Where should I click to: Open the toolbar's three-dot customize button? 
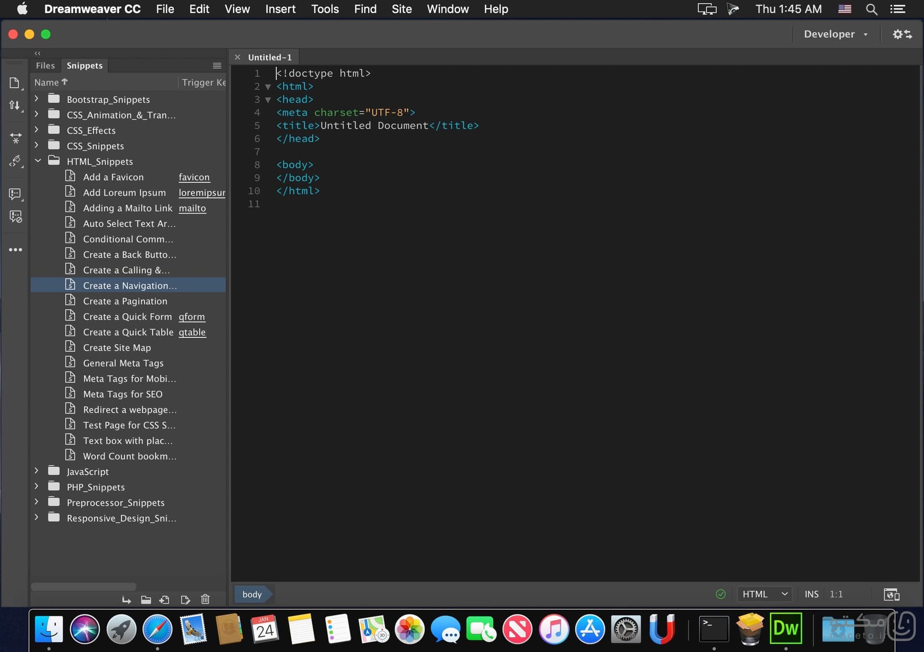tap(15, 250)
